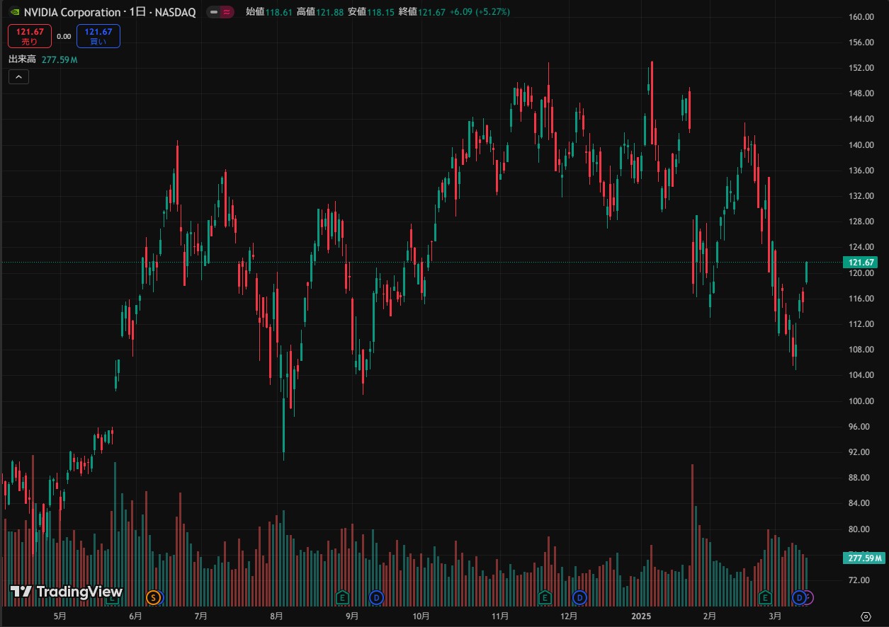The height and width of the screenshot is (627, 889).
Task: Click the 136.00 price axis label
Action: click(860, 171)
